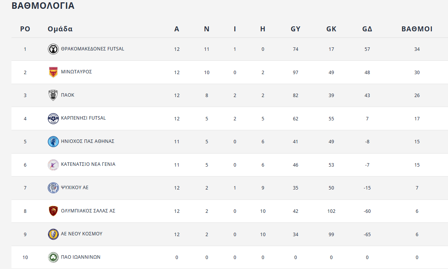This screenshot has height=269, width=448.
Task: Click the ΑΕ ΝΕΟΥ ΚΟΣΜΟΥ team badge
Action: point(53,234)
